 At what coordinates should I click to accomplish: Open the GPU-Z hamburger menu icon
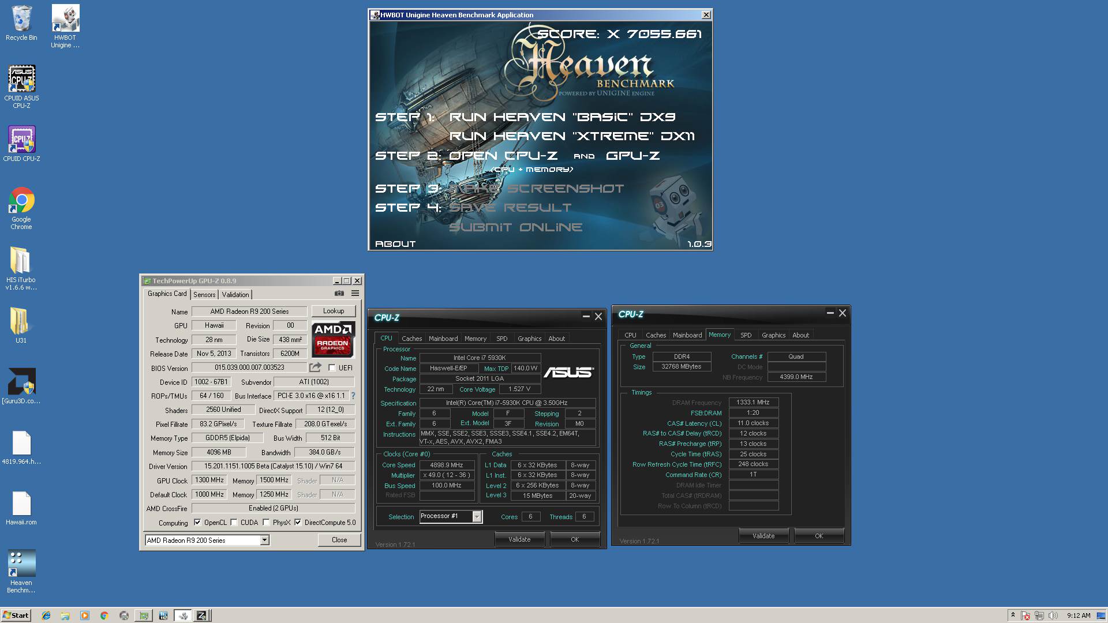(355, 294)
